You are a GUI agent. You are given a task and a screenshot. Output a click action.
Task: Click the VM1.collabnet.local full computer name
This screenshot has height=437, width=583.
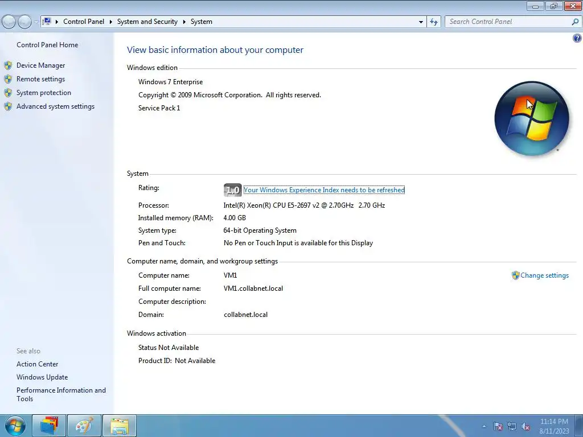tap(253, 288)
